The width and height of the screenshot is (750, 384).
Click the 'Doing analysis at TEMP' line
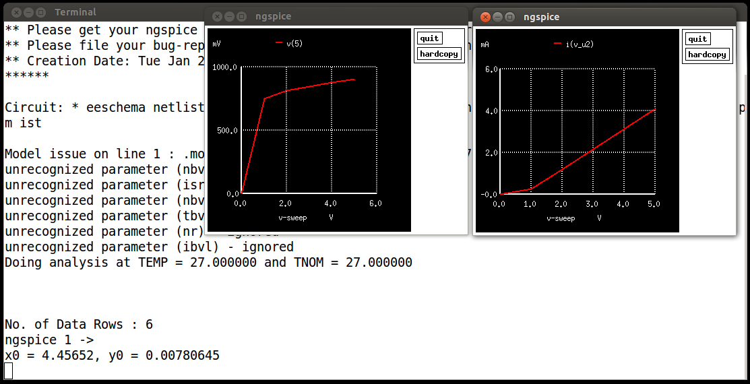point(208,262)
